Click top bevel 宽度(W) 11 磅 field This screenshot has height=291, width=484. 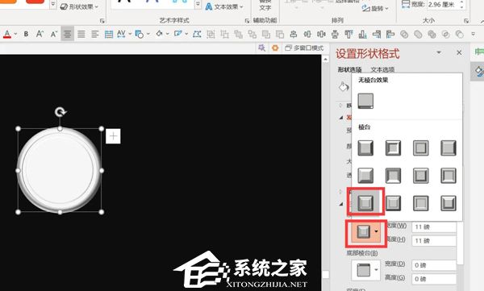pos(434,227)
